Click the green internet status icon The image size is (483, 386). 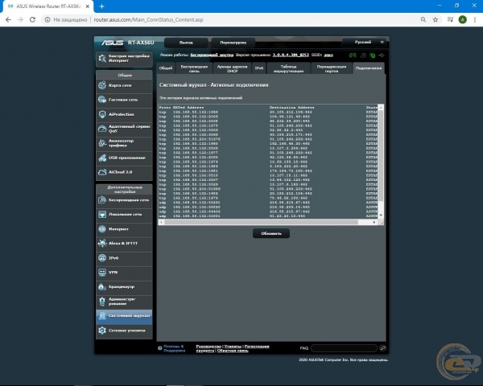(373, 55)
